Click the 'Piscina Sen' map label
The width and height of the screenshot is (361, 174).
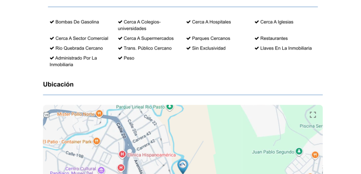pos(311,126)
